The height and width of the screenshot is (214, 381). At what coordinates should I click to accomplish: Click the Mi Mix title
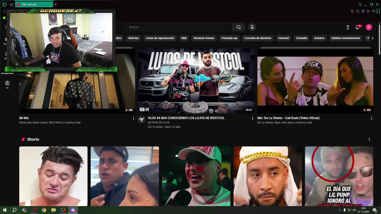pos(24,118)
